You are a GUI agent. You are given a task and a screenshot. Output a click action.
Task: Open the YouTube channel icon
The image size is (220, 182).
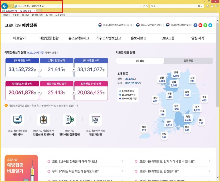point(200,25)
